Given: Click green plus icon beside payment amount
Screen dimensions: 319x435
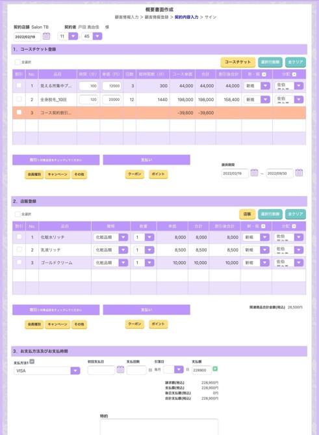Looking at the screenshot, I should click(215, 369).
